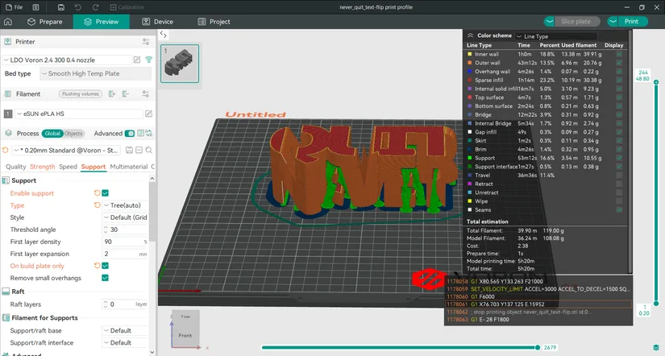The height and width of the screenshot is (356, 665).
Task: Open the Print dropdown arrow
Action: (613, 21)
